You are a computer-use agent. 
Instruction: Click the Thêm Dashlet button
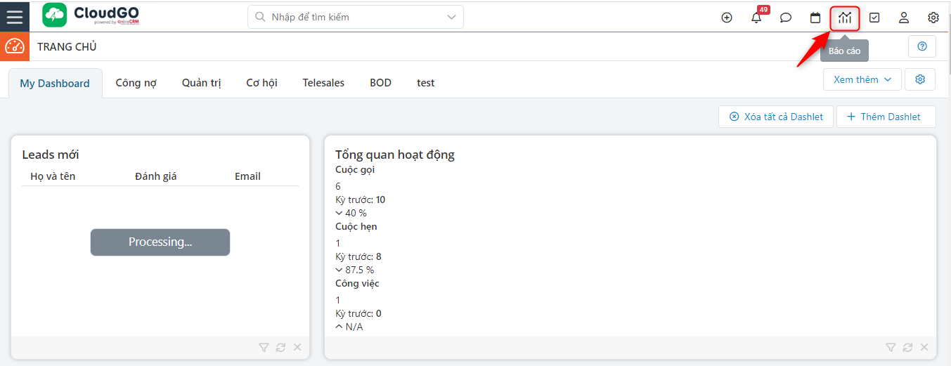886,117
